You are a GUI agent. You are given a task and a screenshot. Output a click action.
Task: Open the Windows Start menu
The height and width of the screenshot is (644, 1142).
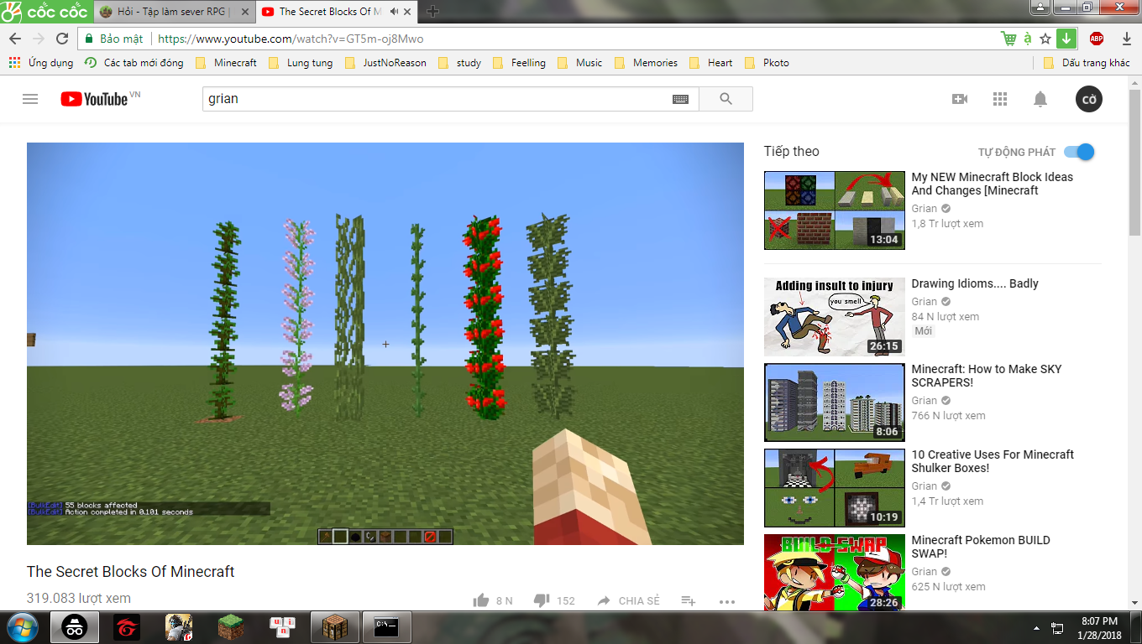22,627
